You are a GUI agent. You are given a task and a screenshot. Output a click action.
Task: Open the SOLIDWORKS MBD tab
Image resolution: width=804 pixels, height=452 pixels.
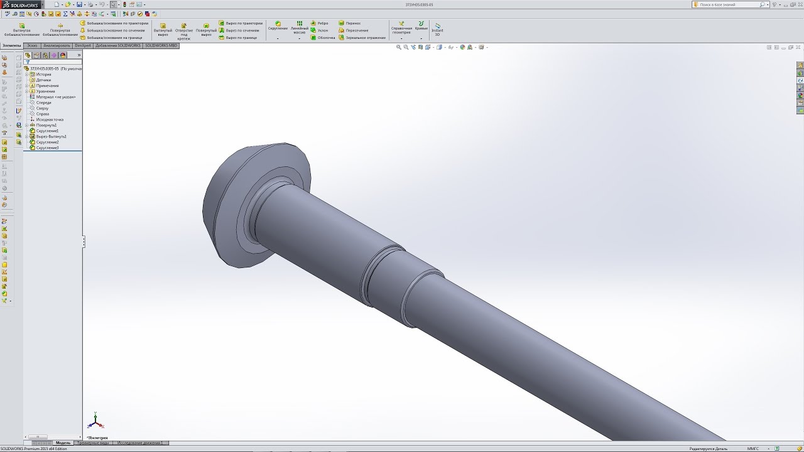[x=161, y=46]
